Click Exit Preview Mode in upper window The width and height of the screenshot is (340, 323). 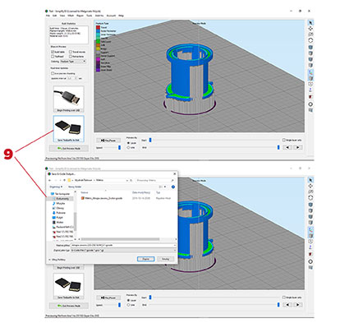(69, 148)
